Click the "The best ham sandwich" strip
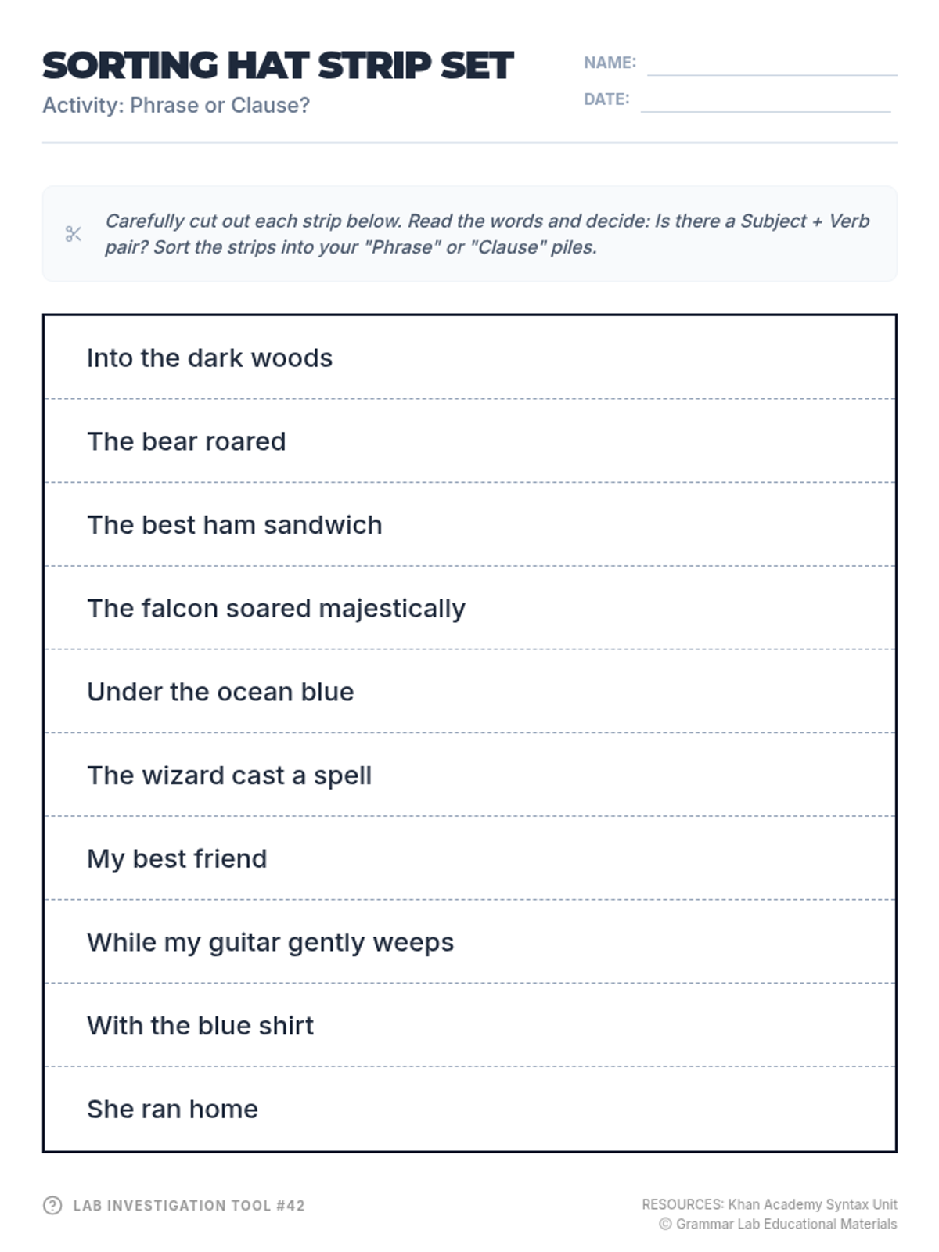Viewport: 939px width, 1252px height. pyautogui.click(x=469, y=525)
